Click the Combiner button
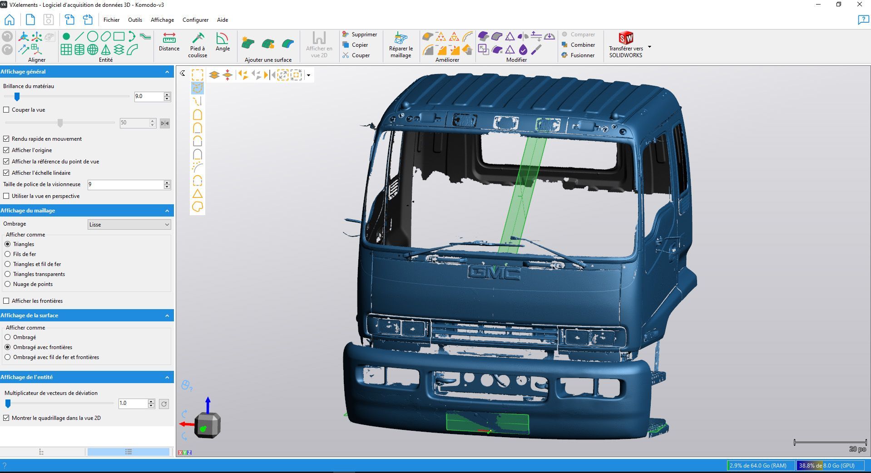871x473 pixels. click(582, 44)
